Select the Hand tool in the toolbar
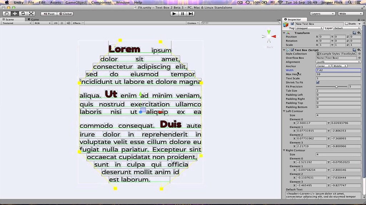Viewport: 366px width, 205px height. point(7,14)
